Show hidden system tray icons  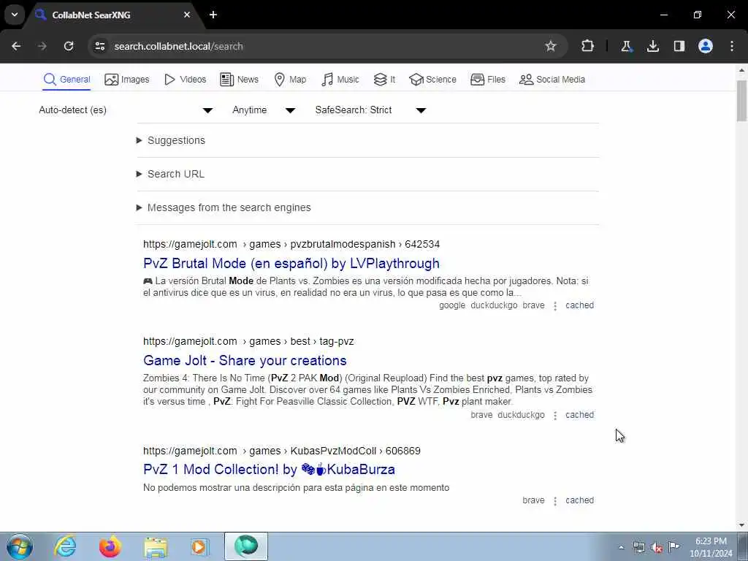pos(621,548)
